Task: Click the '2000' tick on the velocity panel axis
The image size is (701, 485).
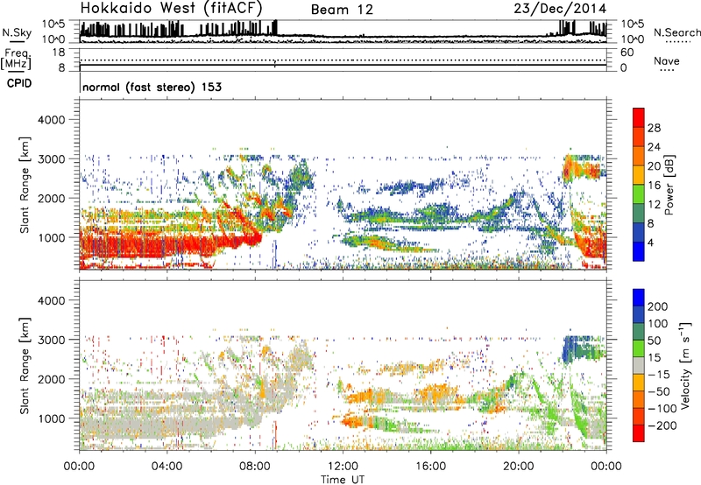Action: [51, 379]
